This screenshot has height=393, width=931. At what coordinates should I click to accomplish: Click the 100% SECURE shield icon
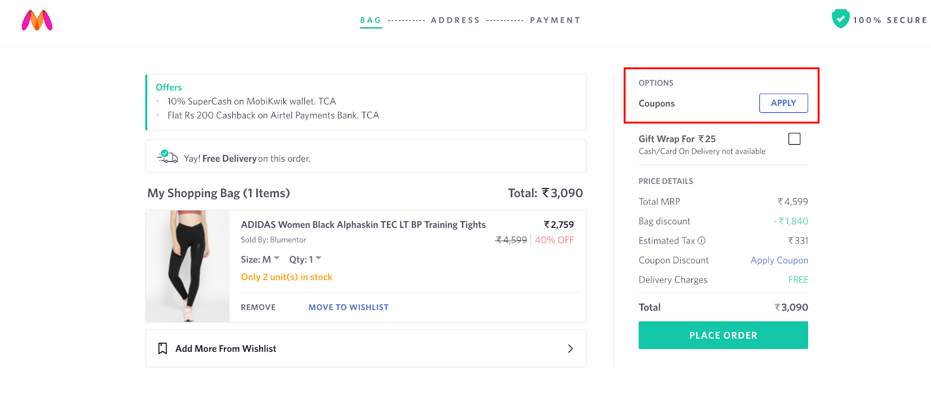point(840,18)
